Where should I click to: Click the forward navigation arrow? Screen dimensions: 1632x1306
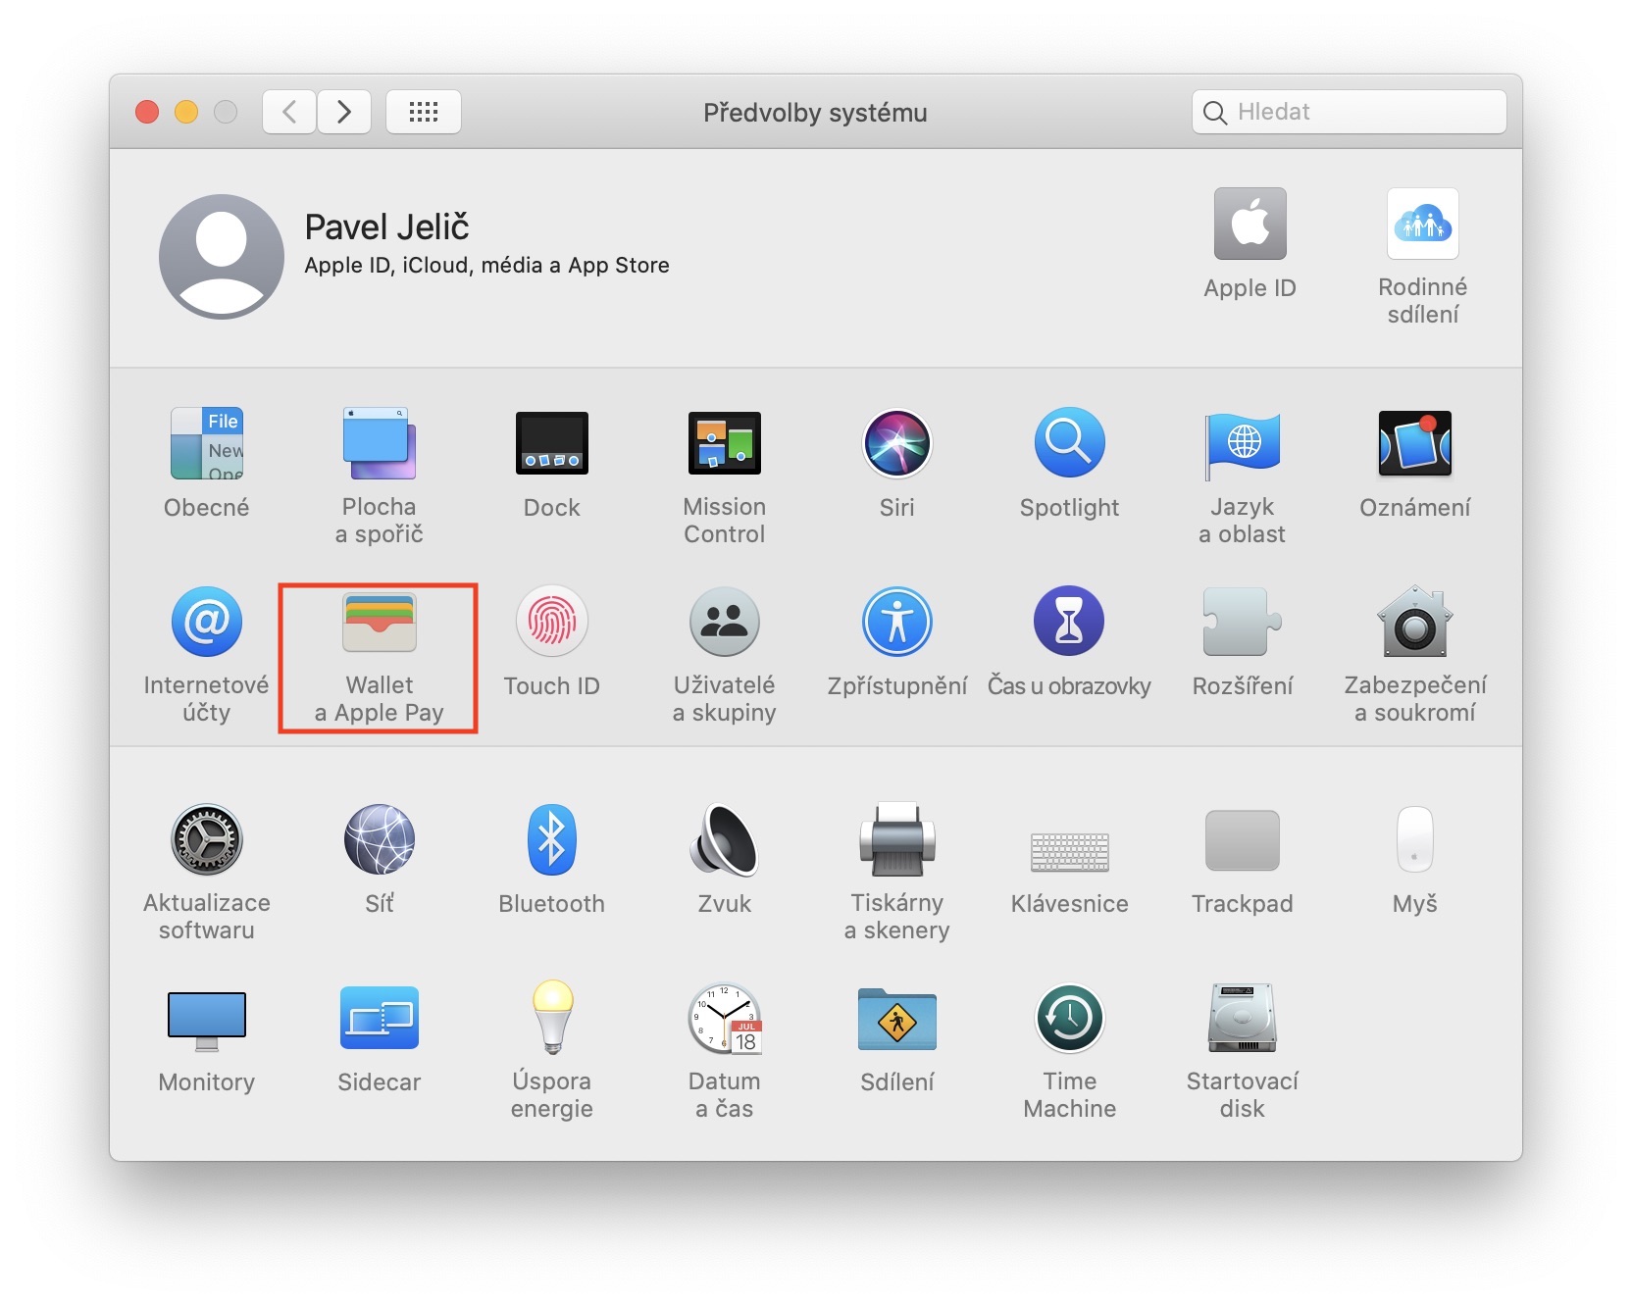pos(344,112)
